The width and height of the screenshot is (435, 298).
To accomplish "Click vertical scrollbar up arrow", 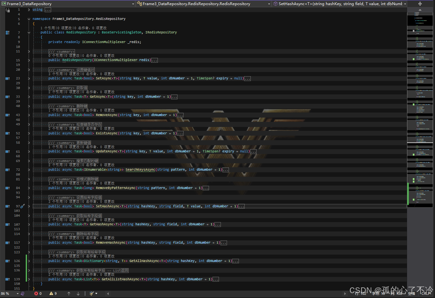I will point(420,10).
